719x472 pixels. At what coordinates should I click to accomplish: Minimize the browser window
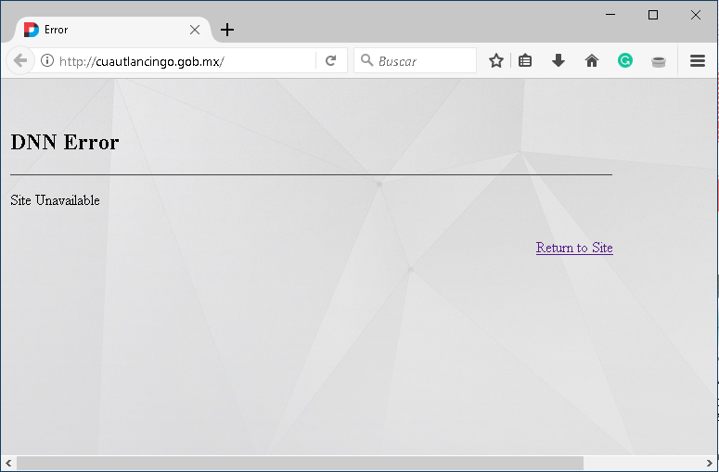[610, 15]
